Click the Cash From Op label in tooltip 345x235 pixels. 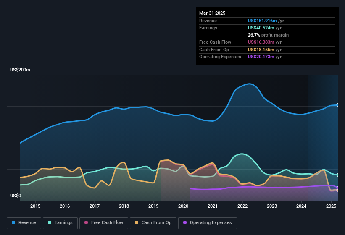tap(214, 50)
